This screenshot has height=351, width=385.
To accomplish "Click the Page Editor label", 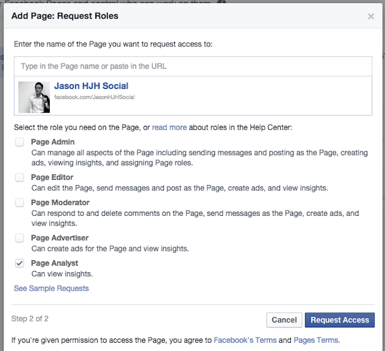I will pyautogui.click(x=52, y=177).
